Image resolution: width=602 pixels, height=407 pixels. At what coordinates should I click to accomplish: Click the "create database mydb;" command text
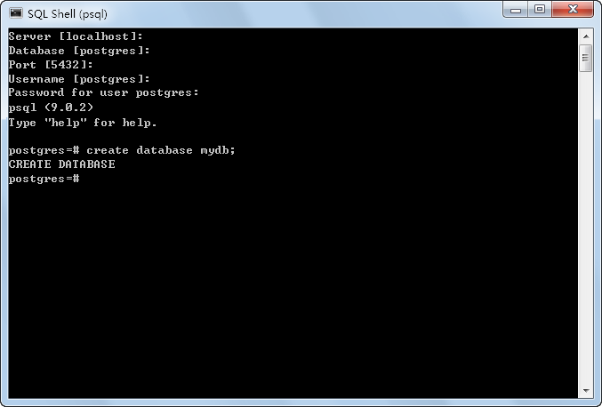click(160, 150)
